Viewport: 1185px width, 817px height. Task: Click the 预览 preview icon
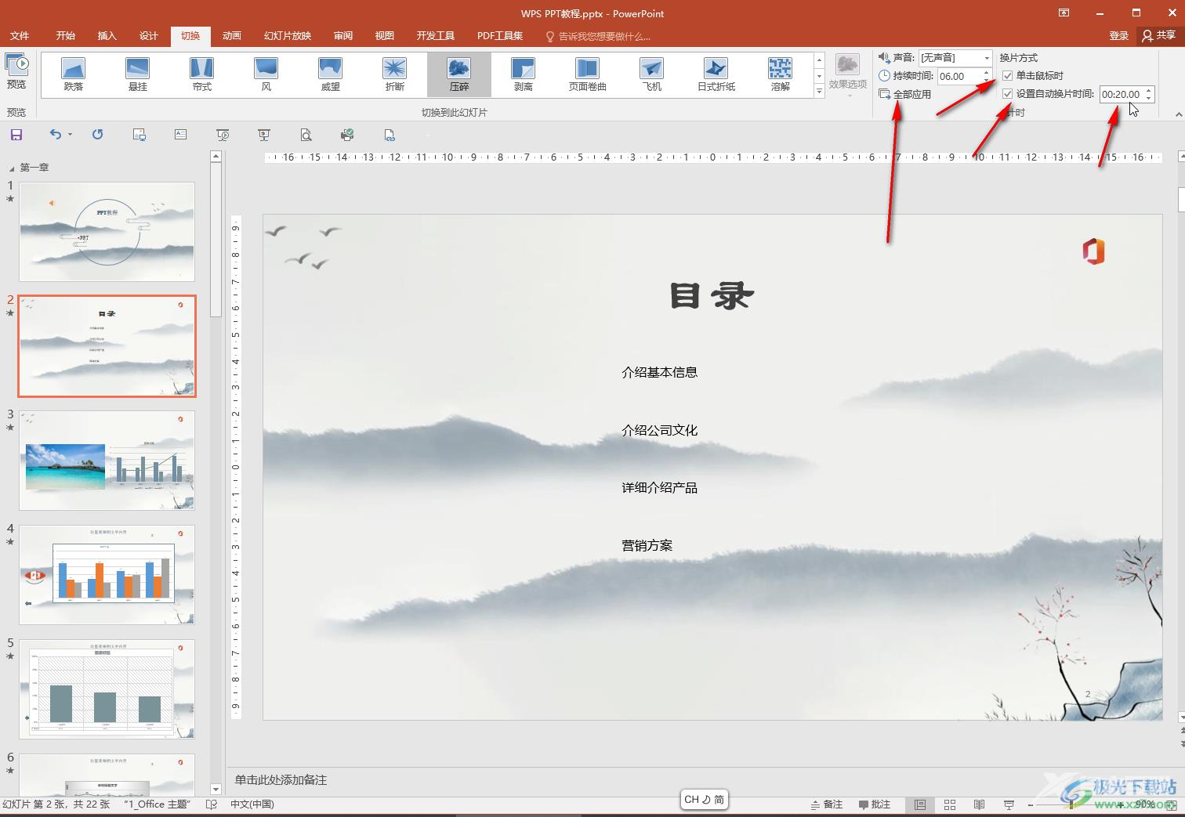coord(16,71)
